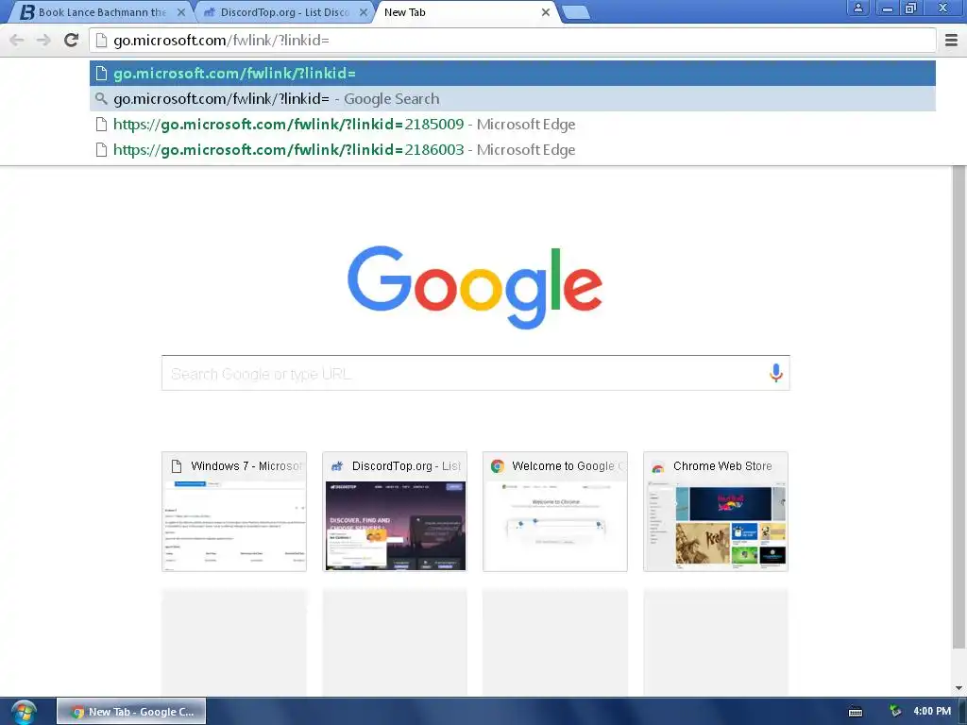Pick the linkid=2185009 Microsoft Edge suggestion
Image resolution: width=967 pixels, height=725 pixels.
point(513,124)
